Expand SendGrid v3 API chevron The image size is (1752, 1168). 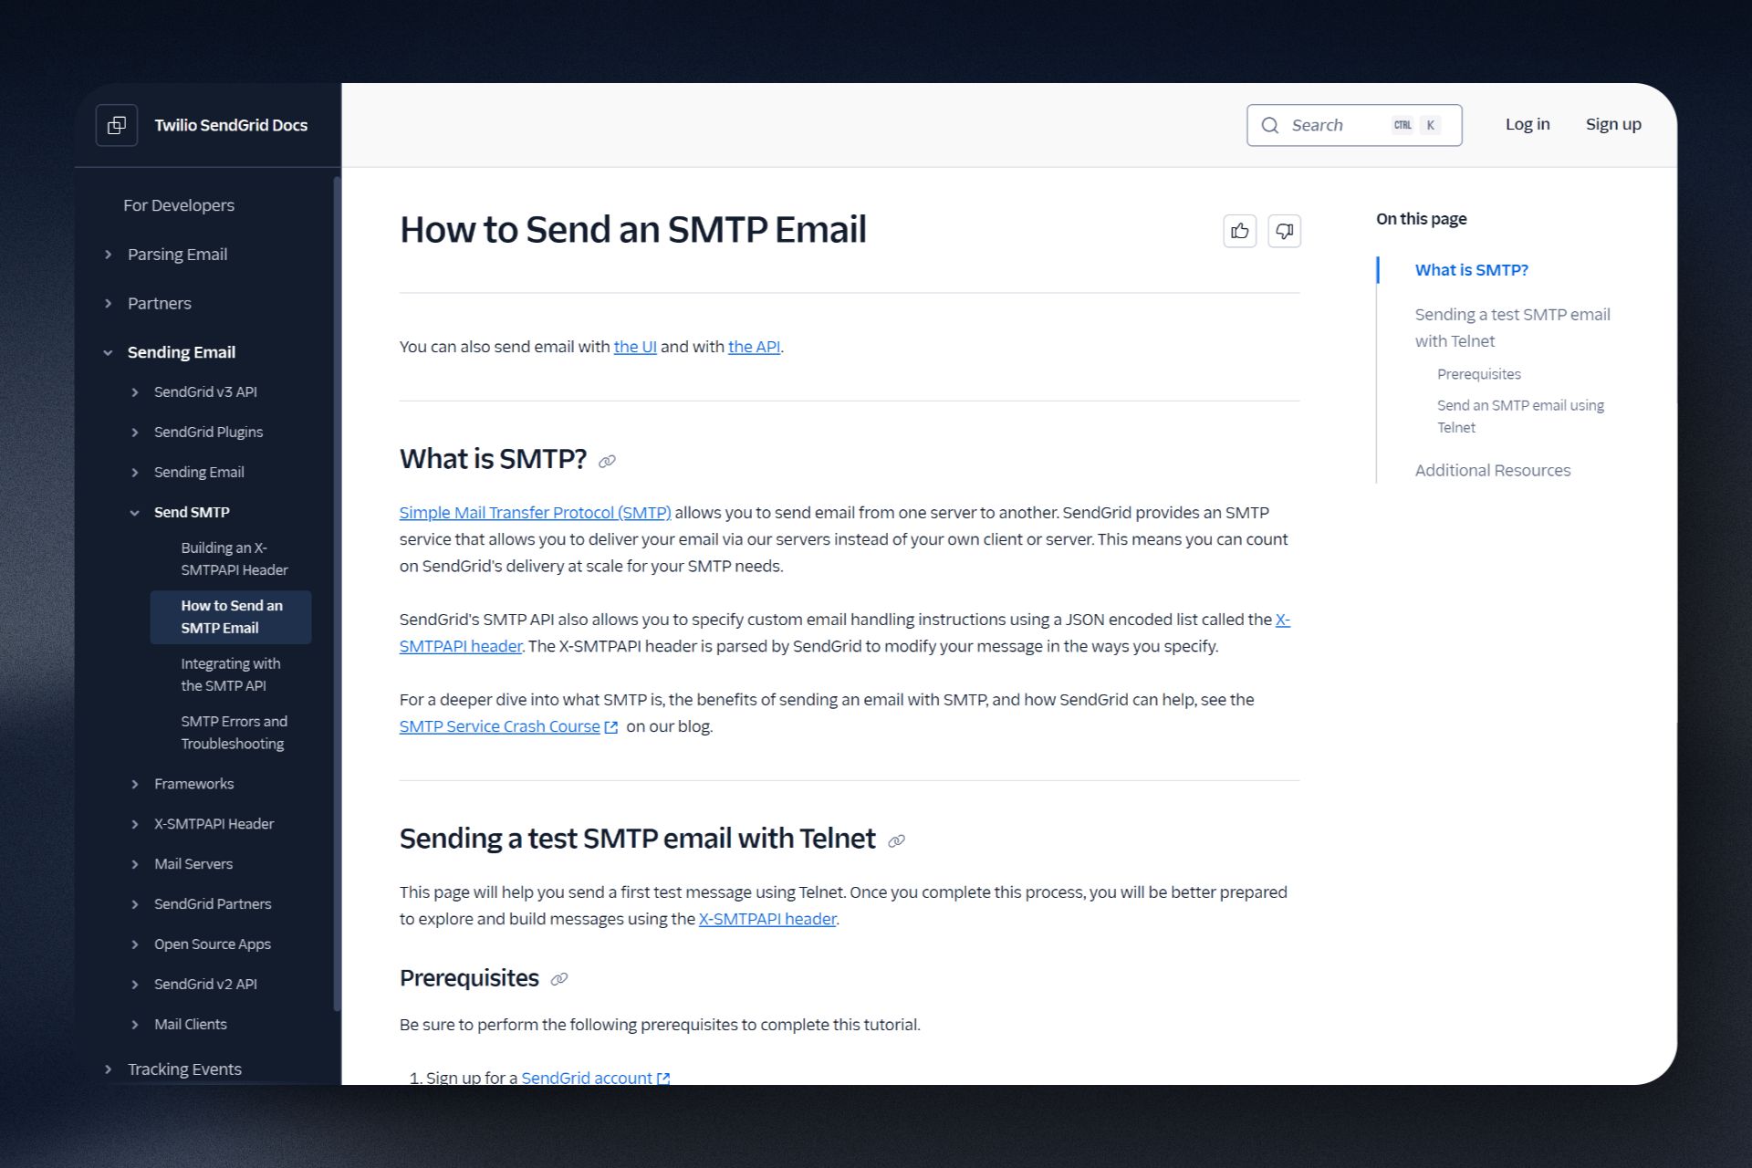click(135, 392)
